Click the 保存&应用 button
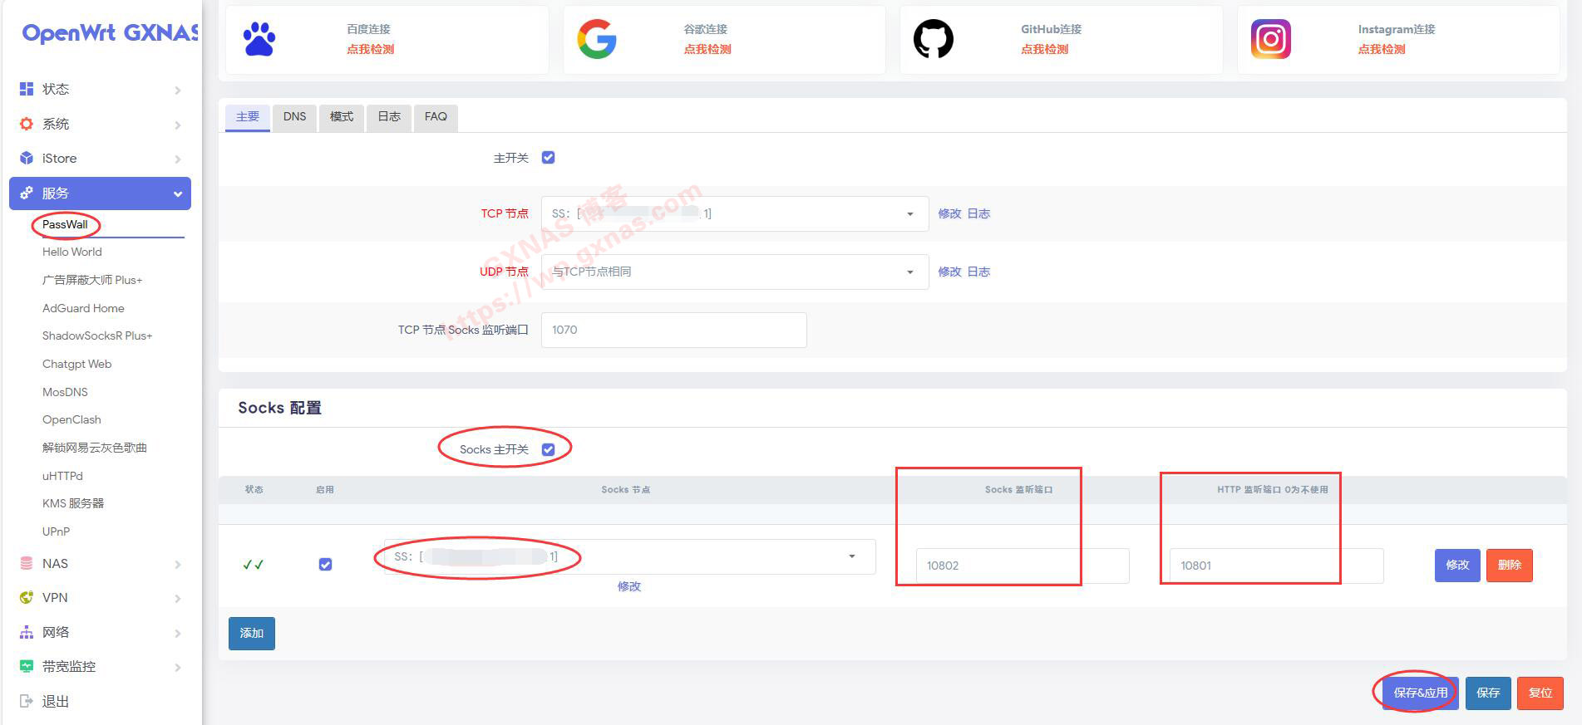Viewport: 1582px width, 725px height. (1420, 693)
